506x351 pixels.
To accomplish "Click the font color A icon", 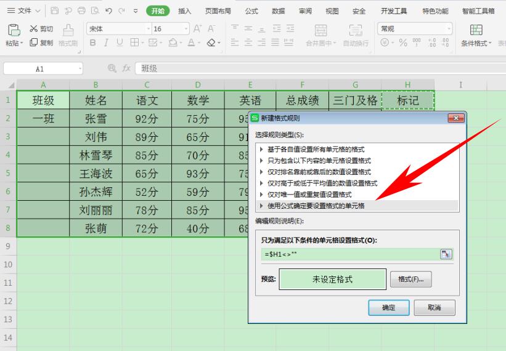I will point(191,42).
